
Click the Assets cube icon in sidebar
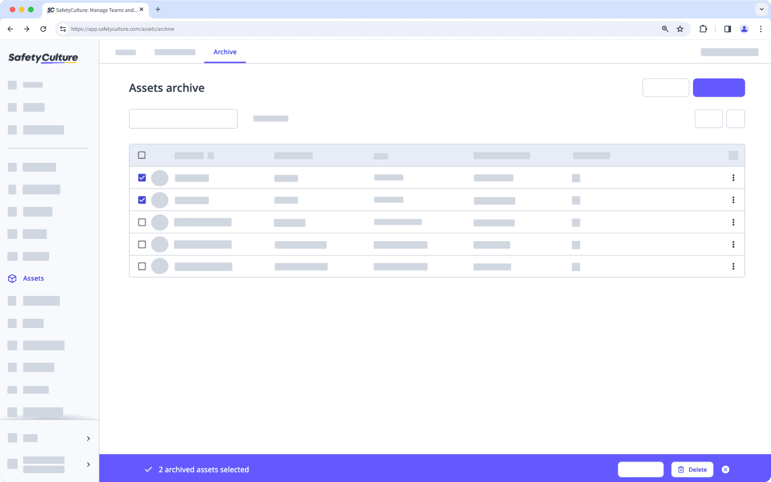12,278
